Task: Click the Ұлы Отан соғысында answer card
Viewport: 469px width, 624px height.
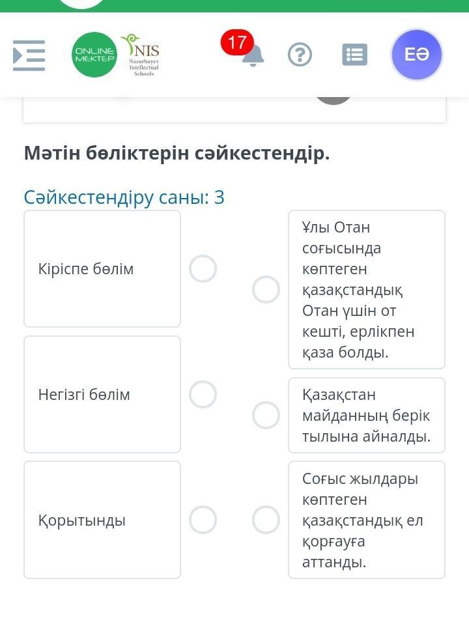Action: tap(366, 289)
